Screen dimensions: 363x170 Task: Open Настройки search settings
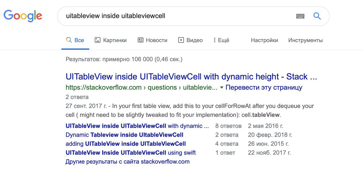264,40
